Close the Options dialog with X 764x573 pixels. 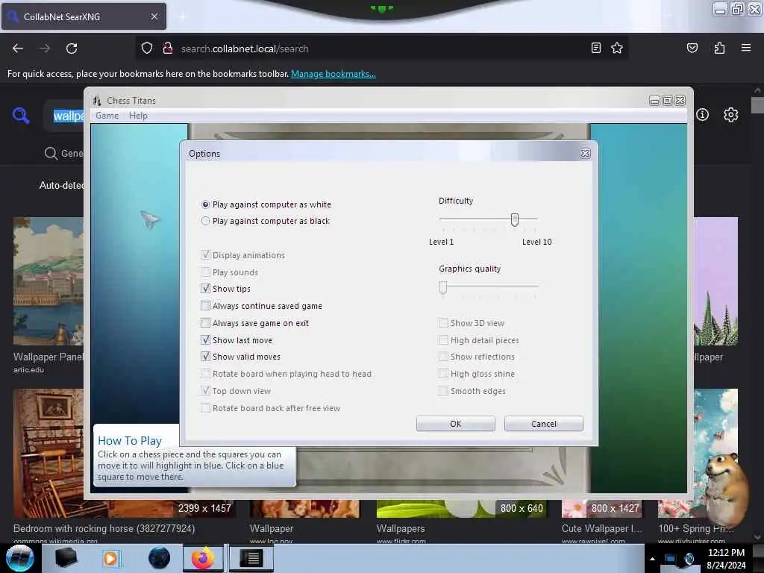tap(585, 154)
